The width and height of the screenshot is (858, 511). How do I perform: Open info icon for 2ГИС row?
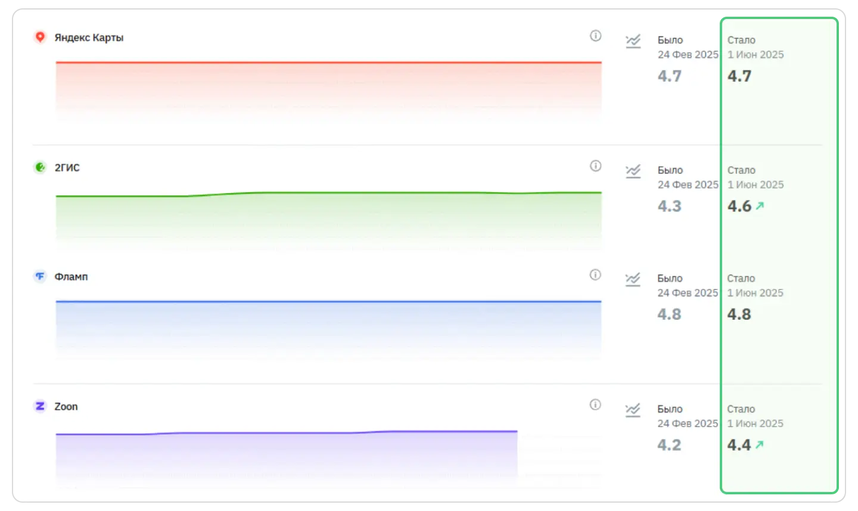coord(595,166)
